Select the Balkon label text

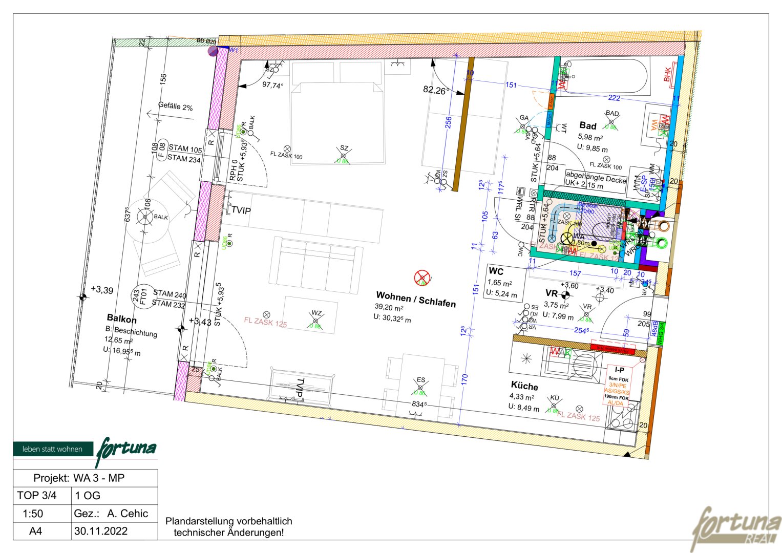point(122,319)
